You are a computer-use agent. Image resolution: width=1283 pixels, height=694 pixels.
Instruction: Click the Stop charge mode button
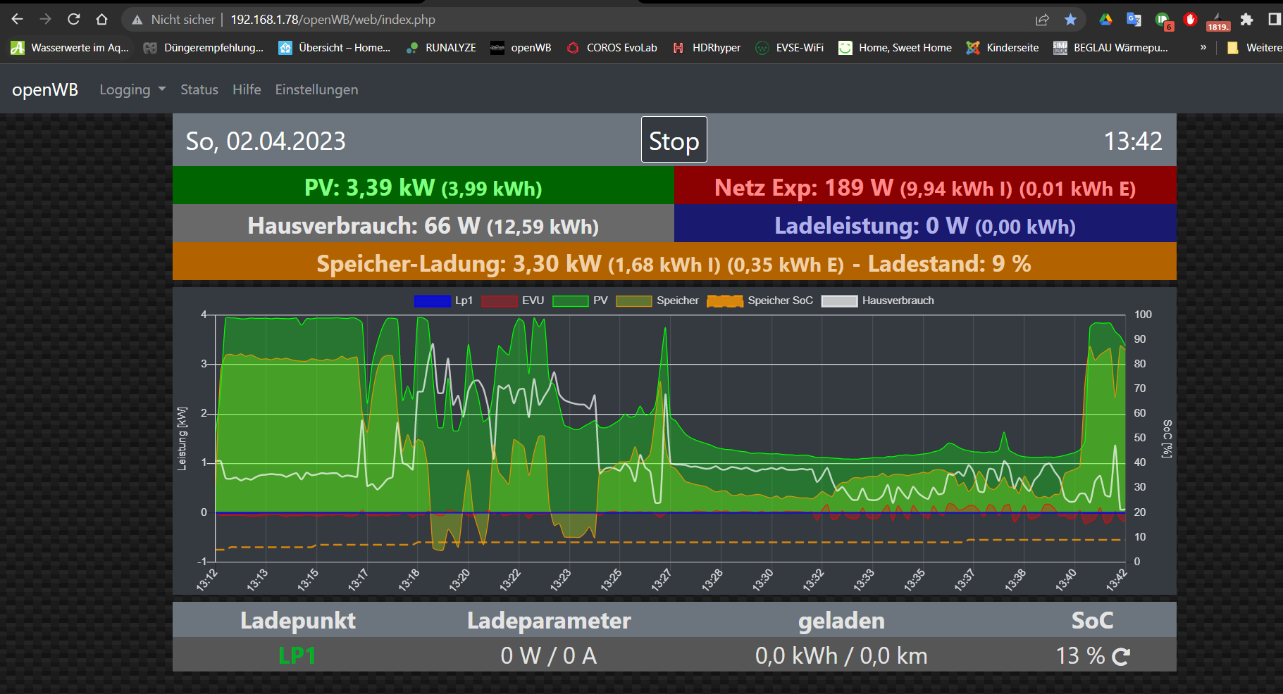point(674,140)
